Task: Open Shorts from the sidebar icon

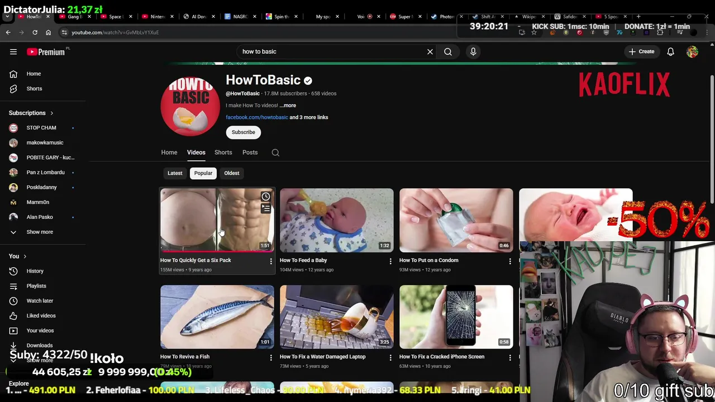Action: coord(13,89)
